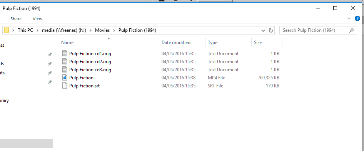Minimize the Pulp Fiction (1994) window
Screen dimensions: 364x151
tap(317, 8)
